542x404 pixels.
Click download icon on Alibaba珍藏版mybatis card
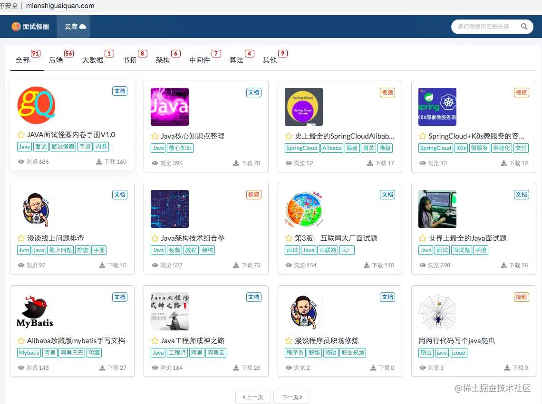point(102,368)
